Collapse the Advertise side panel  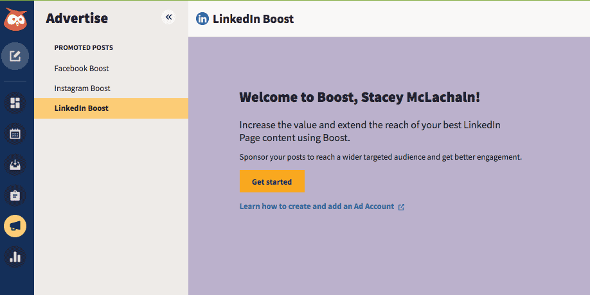point(168,17)
